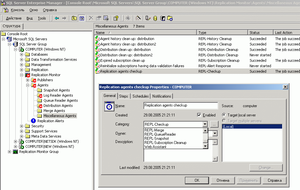The image size is (300, 190).
Task: Click the Отмена button
Action: (x=223, y=180)
